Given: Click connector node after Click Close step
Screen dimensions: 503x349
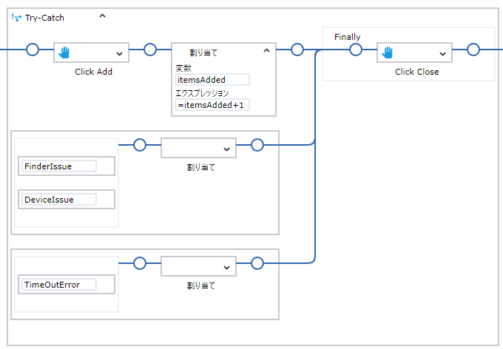Looking at the screenshot, I should [473, 50].
